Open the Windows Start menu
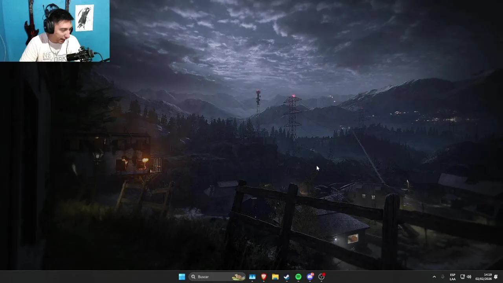503x283 pixels. pyautogui.click(x=182, y=277)
